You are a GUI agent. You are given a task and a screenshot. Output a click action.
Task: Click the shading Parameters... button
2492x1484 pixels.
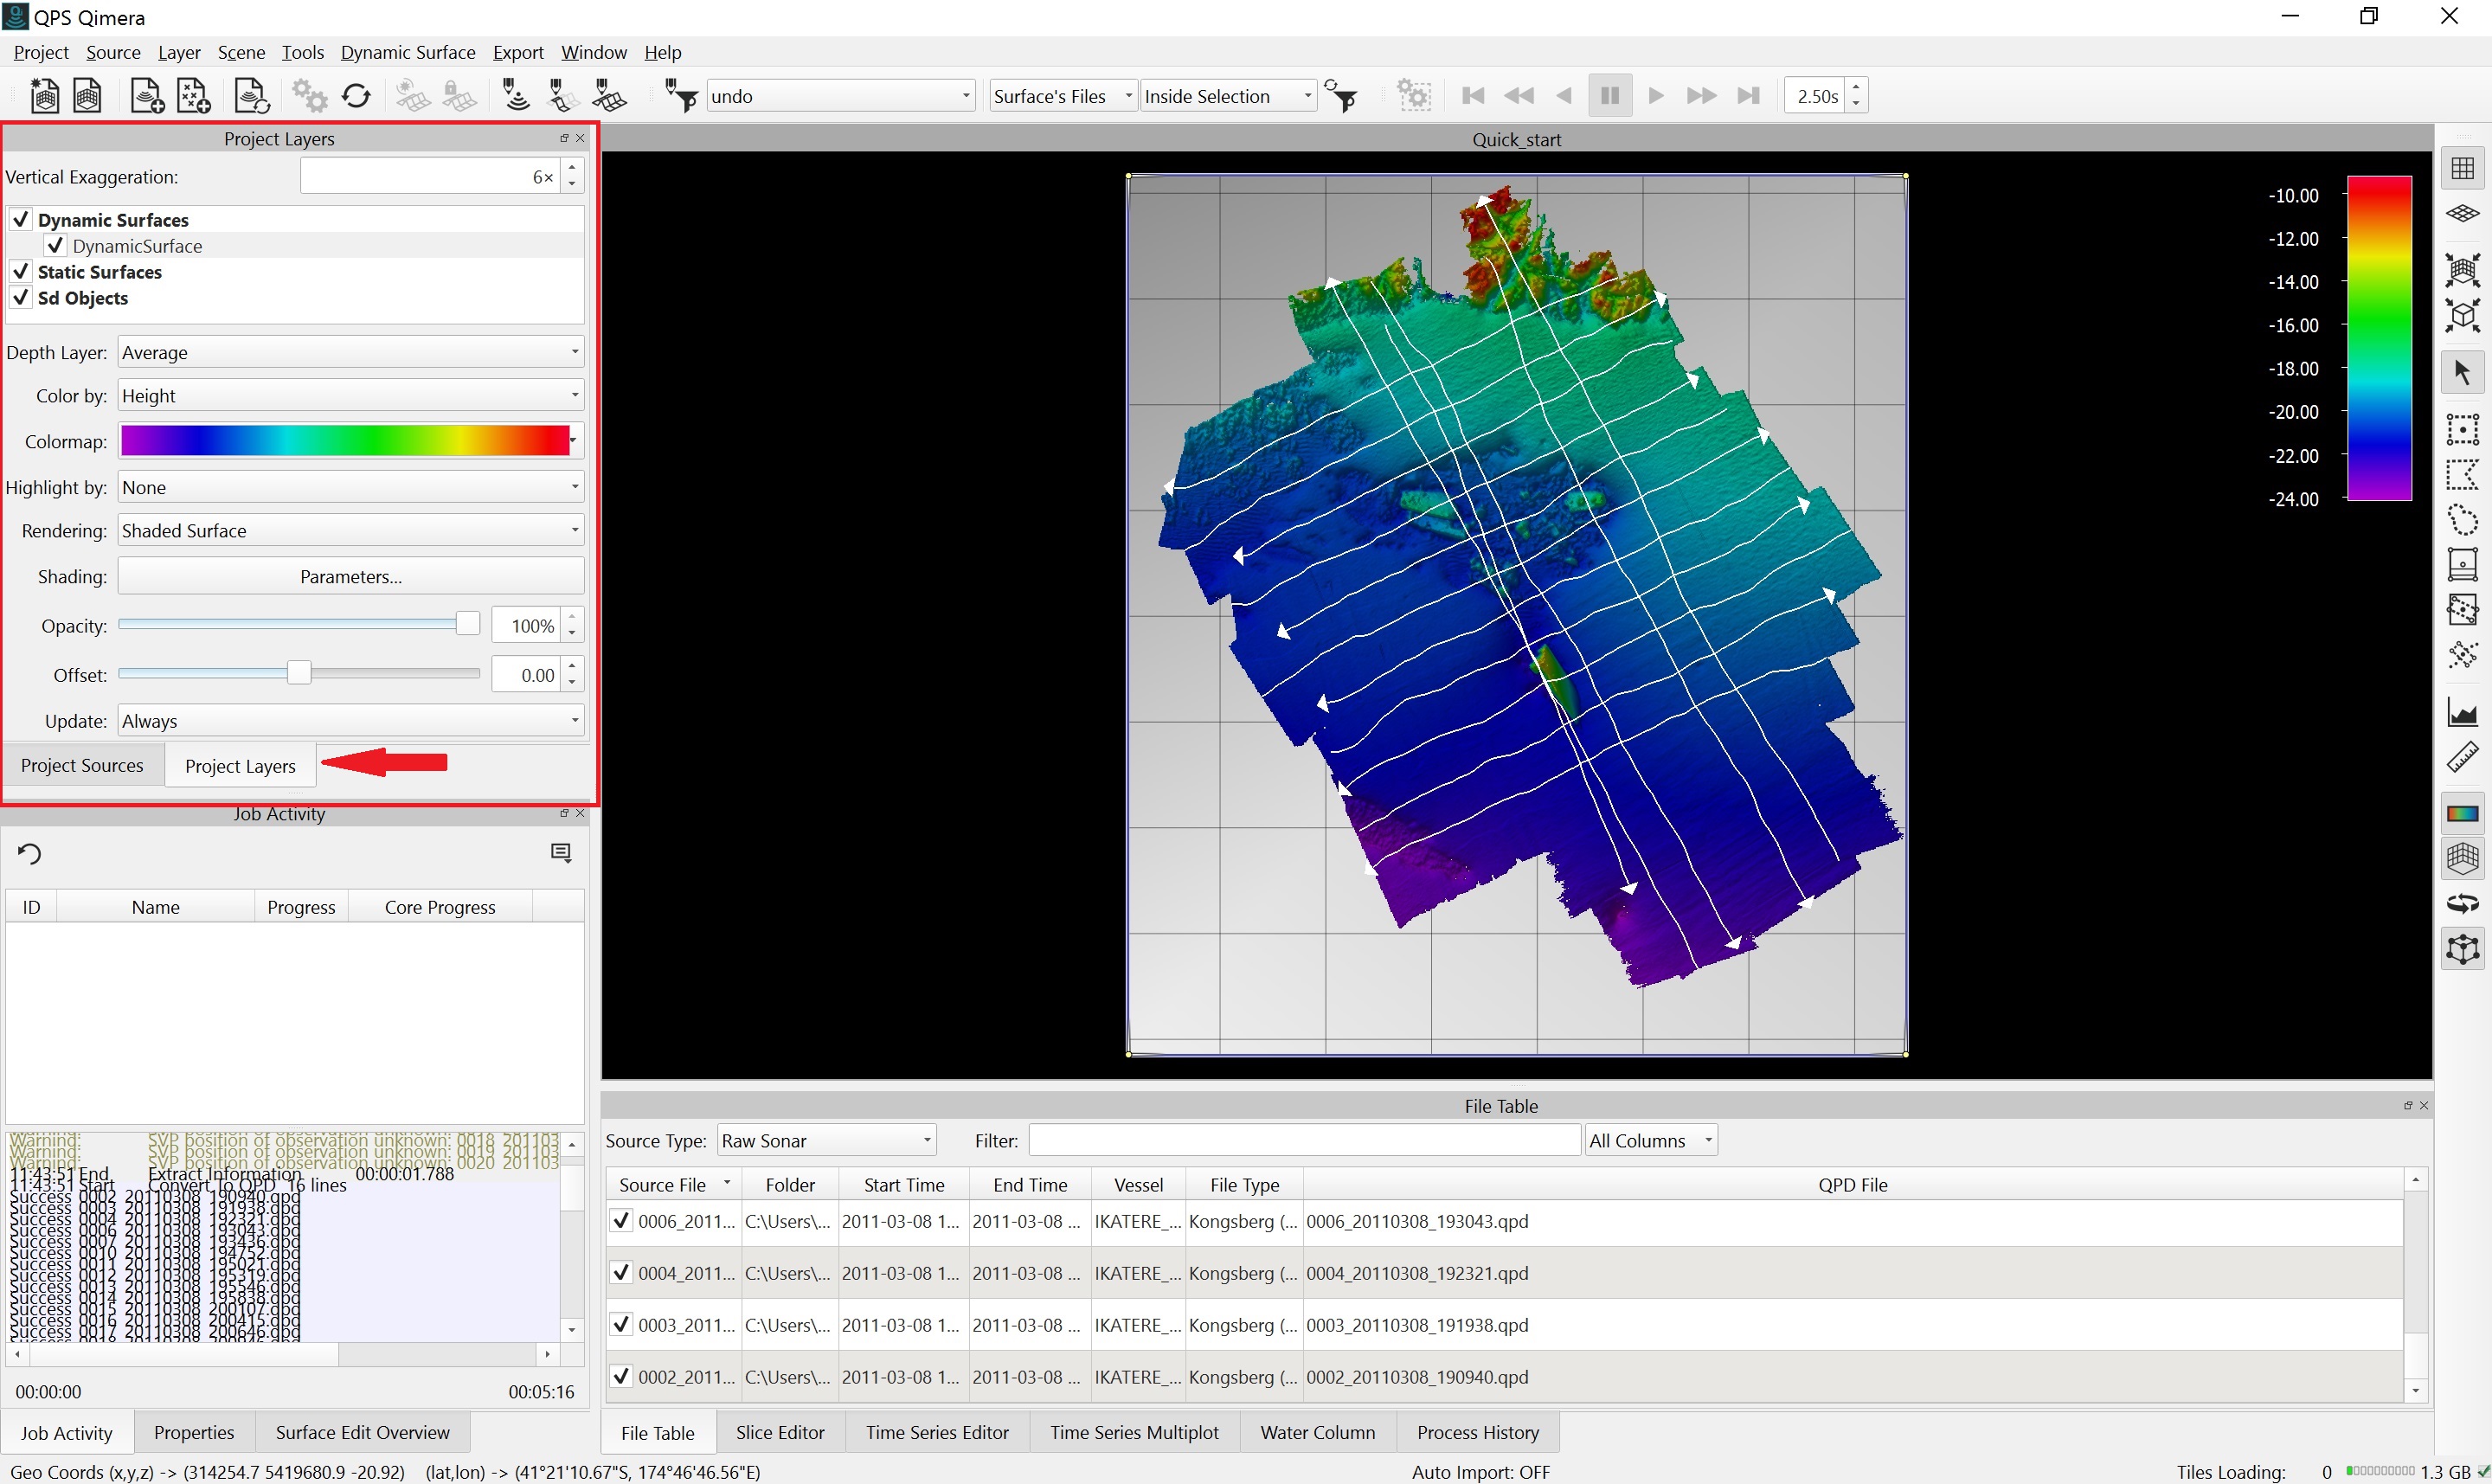click(350, 577)
